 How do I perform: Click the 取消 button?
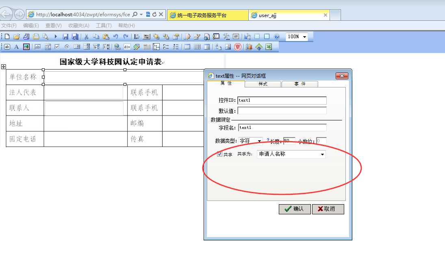pyautogui.click(x=328, y=209)
